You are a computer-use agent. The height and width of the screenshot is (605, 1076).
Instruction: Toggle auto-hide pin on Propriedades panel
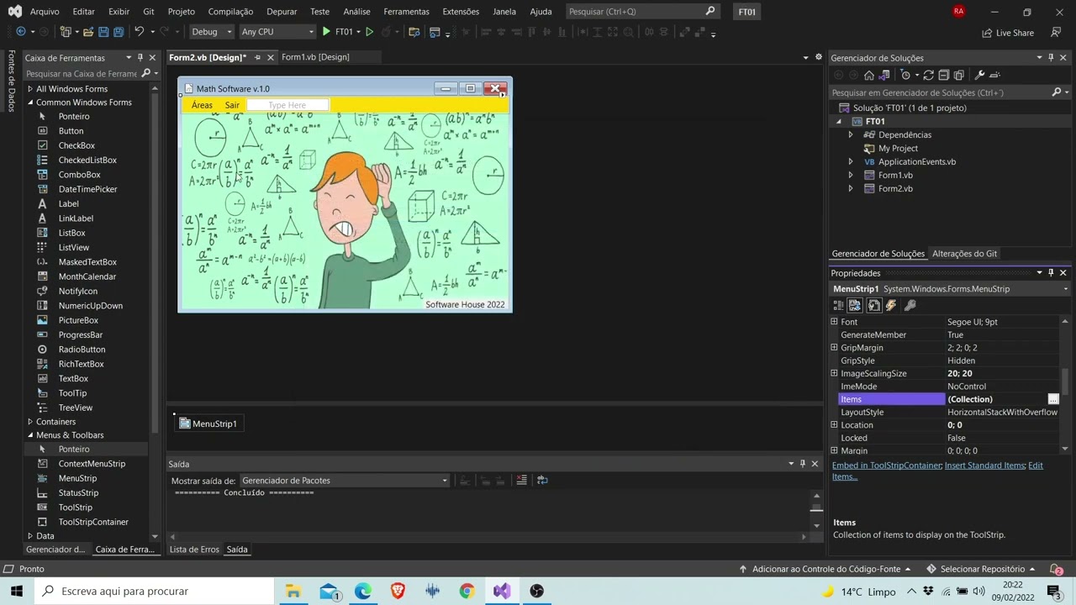click(1051, 273)
